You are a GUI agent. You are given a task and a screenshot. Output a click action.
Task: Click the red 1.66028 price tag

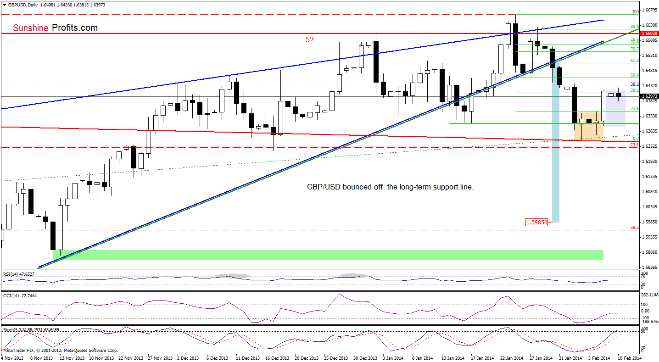pyautogui.click(x=649, y=33)
